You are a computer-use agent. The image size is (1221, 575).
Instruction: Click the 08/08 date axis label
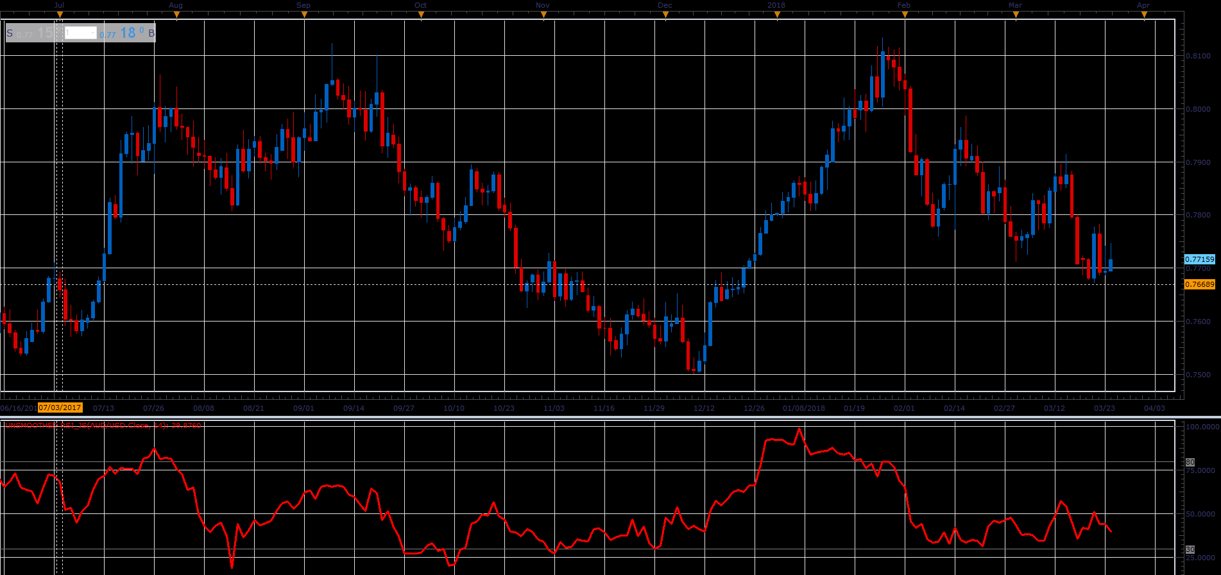(x=203, y=408)
